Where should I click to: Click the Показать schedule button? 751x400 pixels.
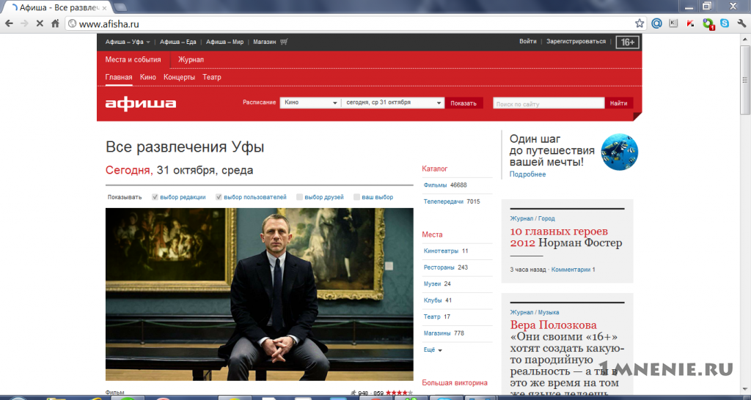464,103
